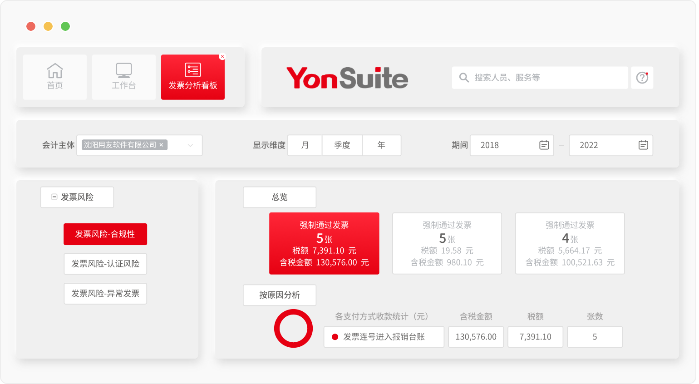Open the end period calendar icon
699x384 pixels.
pos(643,145)
